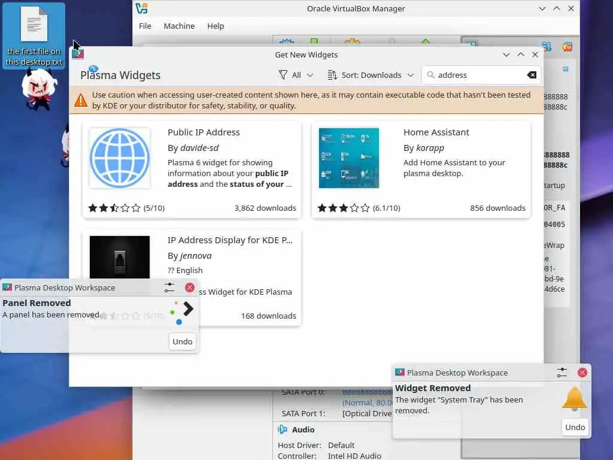Click the character mascot on the desktop
The width and height of the screenshot is (613, 460).
click(39, 89)
